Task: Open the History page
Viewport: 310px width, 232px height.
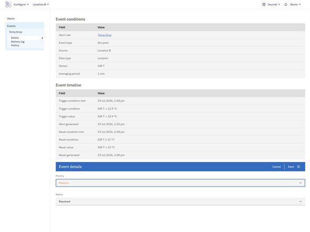Action: pos(15,45)
